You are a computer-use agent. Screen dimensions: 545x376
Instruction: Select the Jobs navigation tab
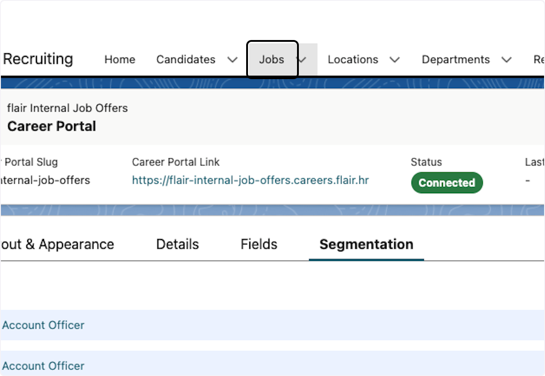[272, 60]
